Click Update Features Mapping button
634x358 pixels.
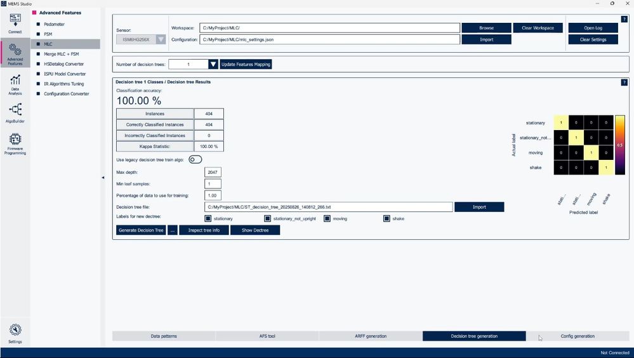(x=246, y=64)
